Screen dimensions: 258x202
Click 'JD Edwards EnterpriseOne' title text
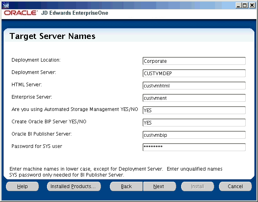tap(74, 13)
